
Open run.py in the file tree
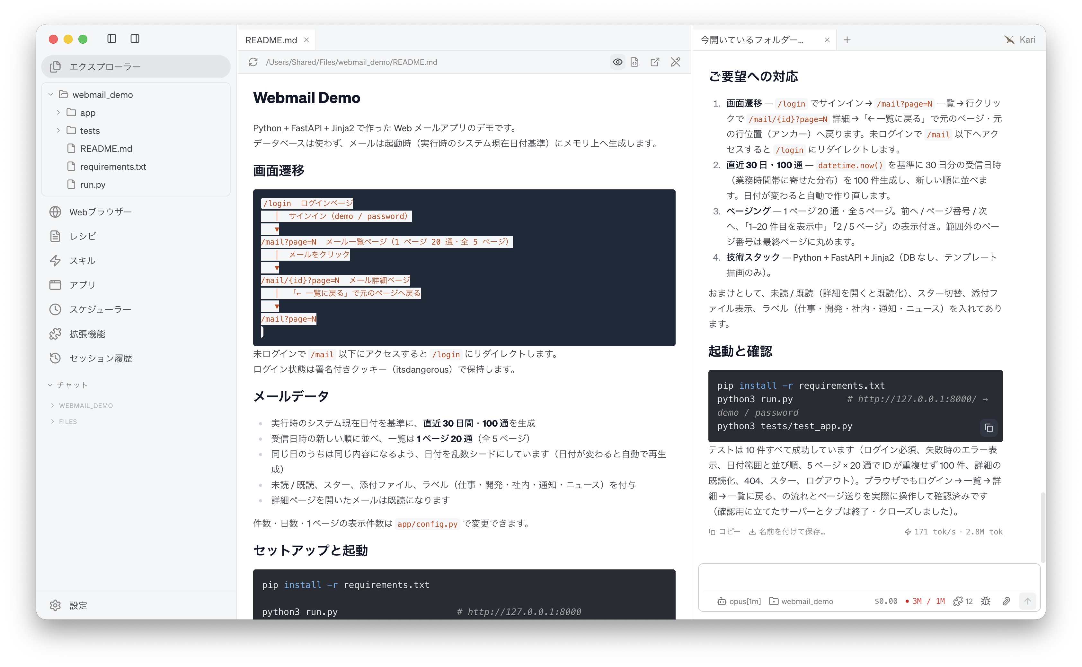tap(93, 185)
